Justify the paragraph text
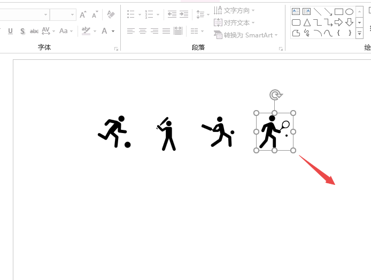 click(166, 31)
